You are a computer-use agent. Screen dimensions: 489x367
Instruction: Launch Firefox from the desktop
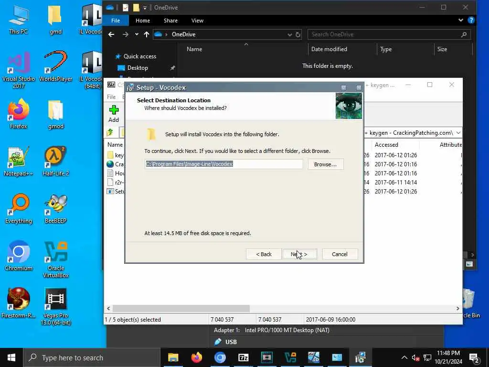19,114
